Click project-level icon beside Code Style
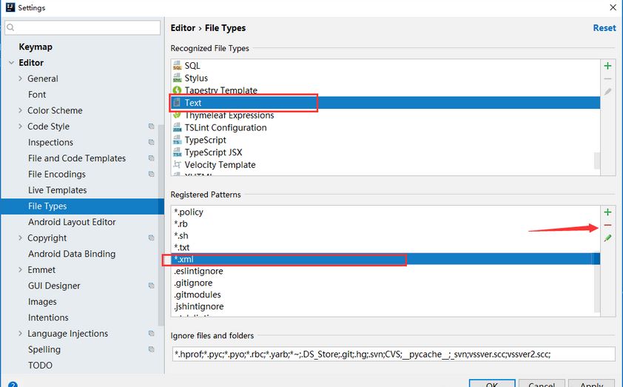The width and height of the screenshot is (623, 387). (x=152, y=127)
